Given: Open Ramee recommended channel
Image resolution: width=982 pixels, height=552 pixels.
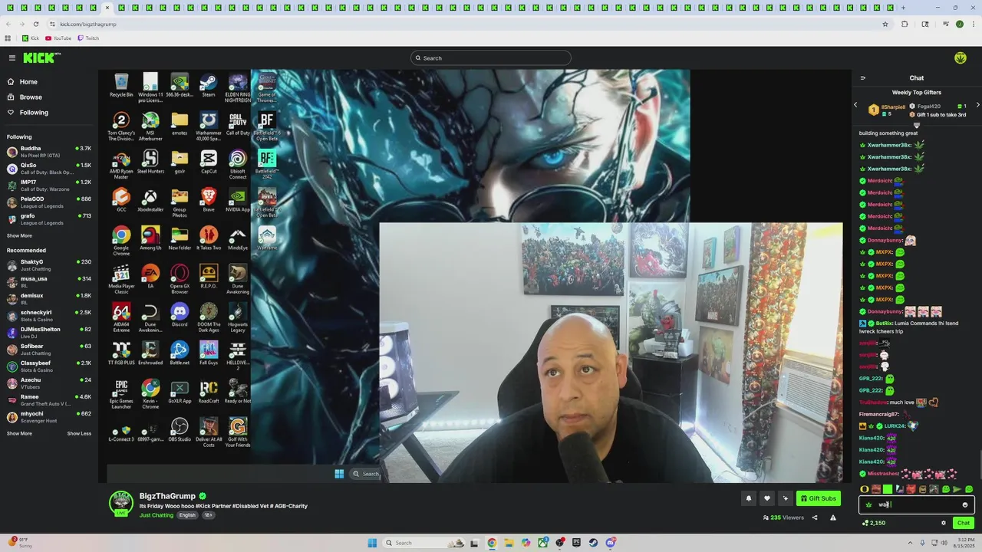Looking at the screenshot, I should [x=49, y=400].
